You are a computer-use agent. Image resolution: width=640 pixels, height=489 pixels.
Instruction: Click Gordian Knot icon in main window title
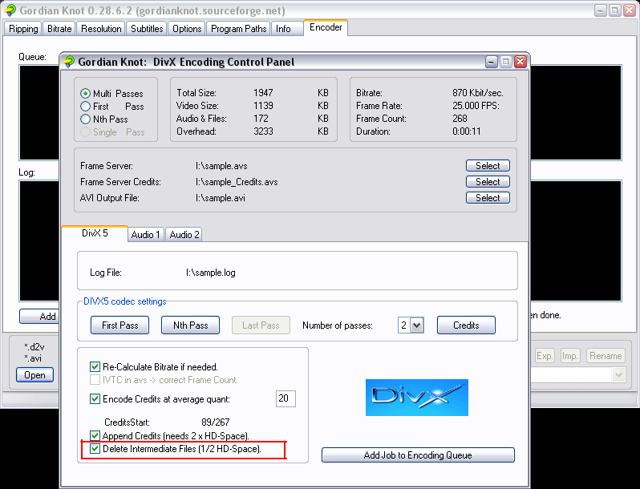10,10
